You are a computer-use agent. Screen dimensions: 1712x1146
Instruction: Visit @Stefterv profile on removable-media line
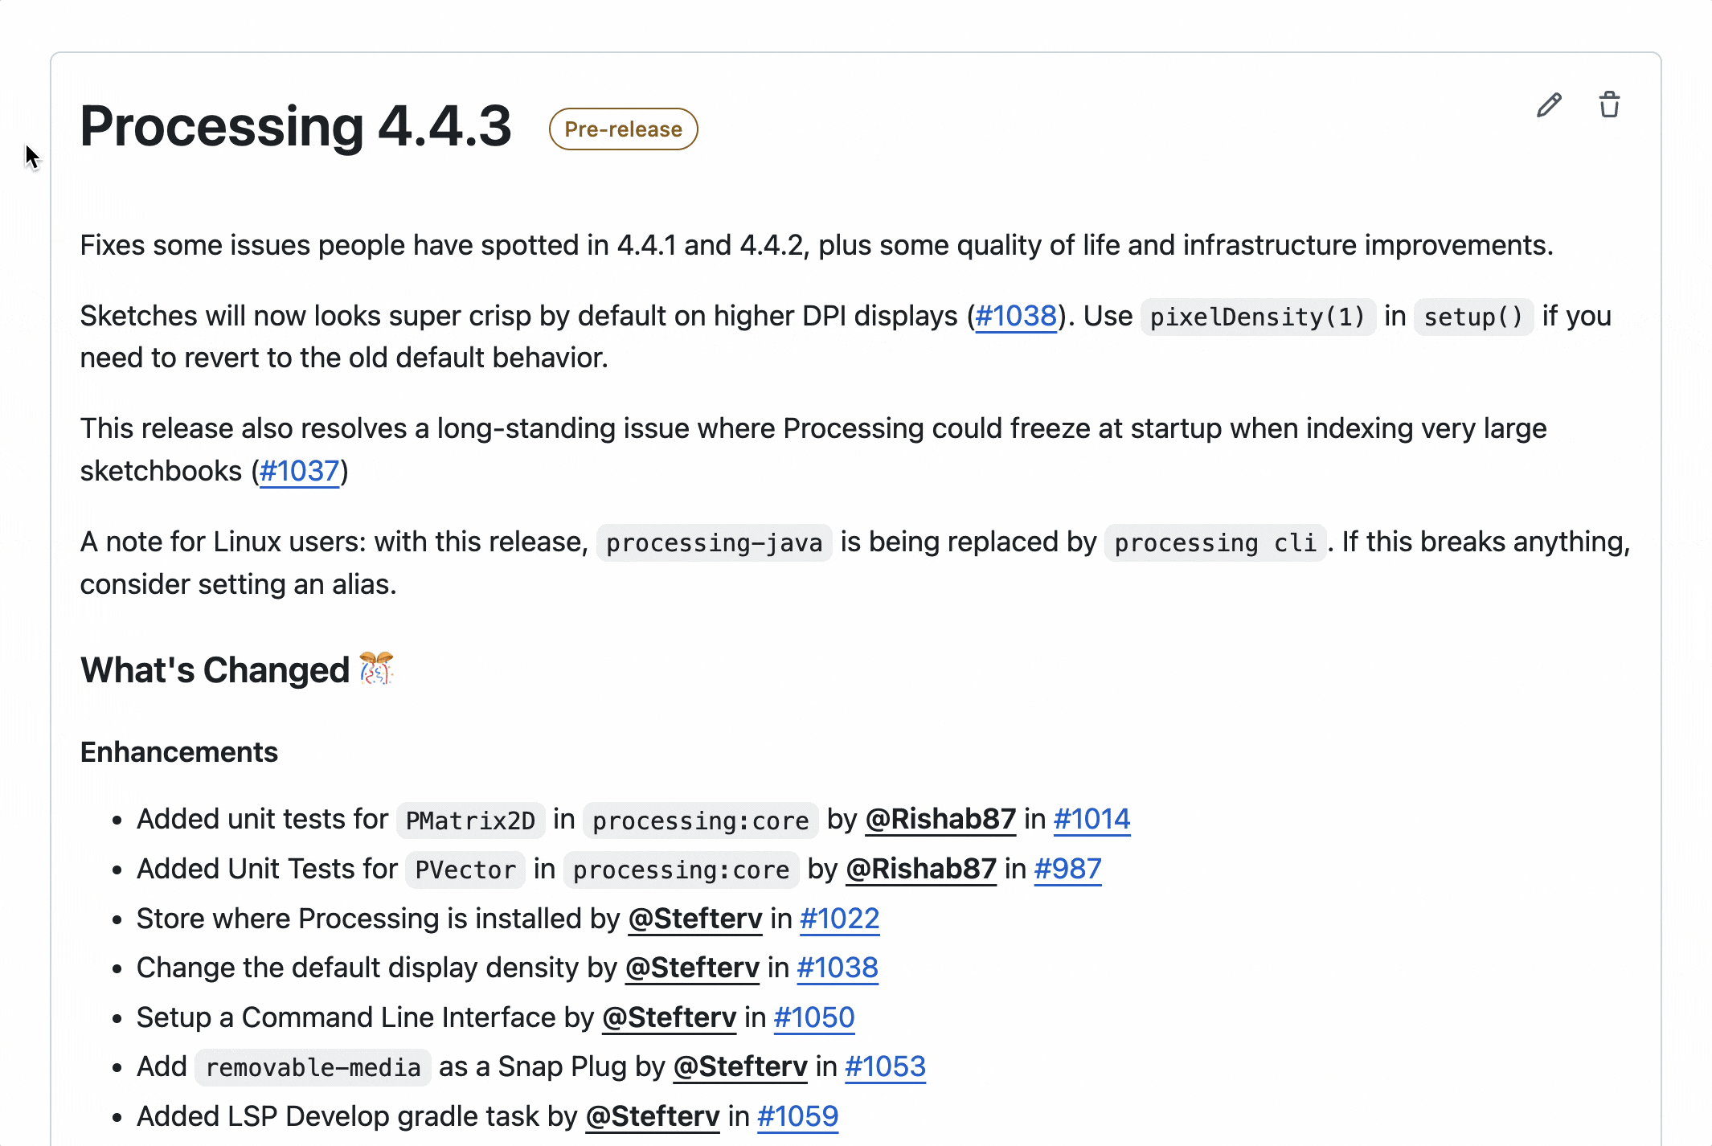point(740,1066)
